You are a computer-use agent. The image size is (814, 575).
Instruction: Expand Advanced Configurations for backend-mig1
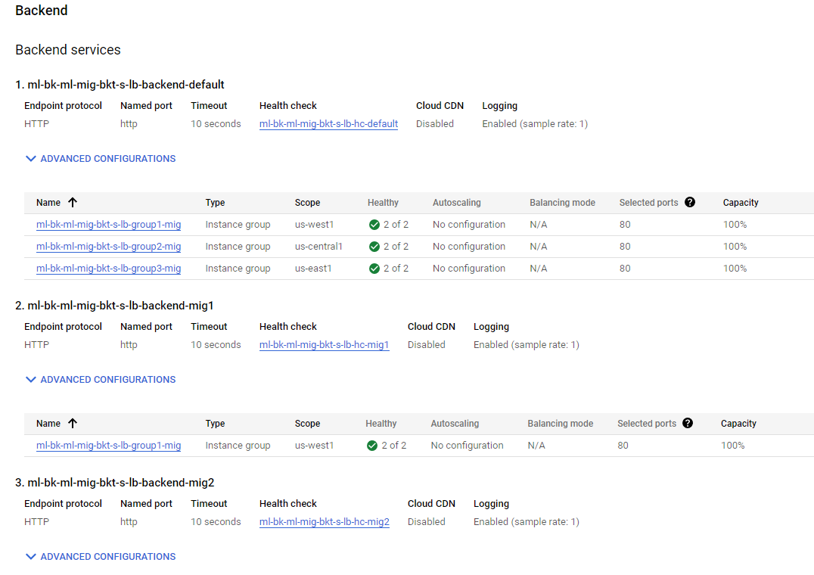(101, 380)
